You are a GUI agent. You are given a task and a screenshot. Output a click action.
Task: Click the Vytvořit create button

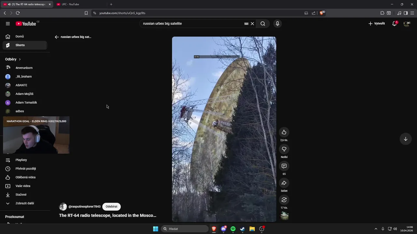tap(377, 23)
